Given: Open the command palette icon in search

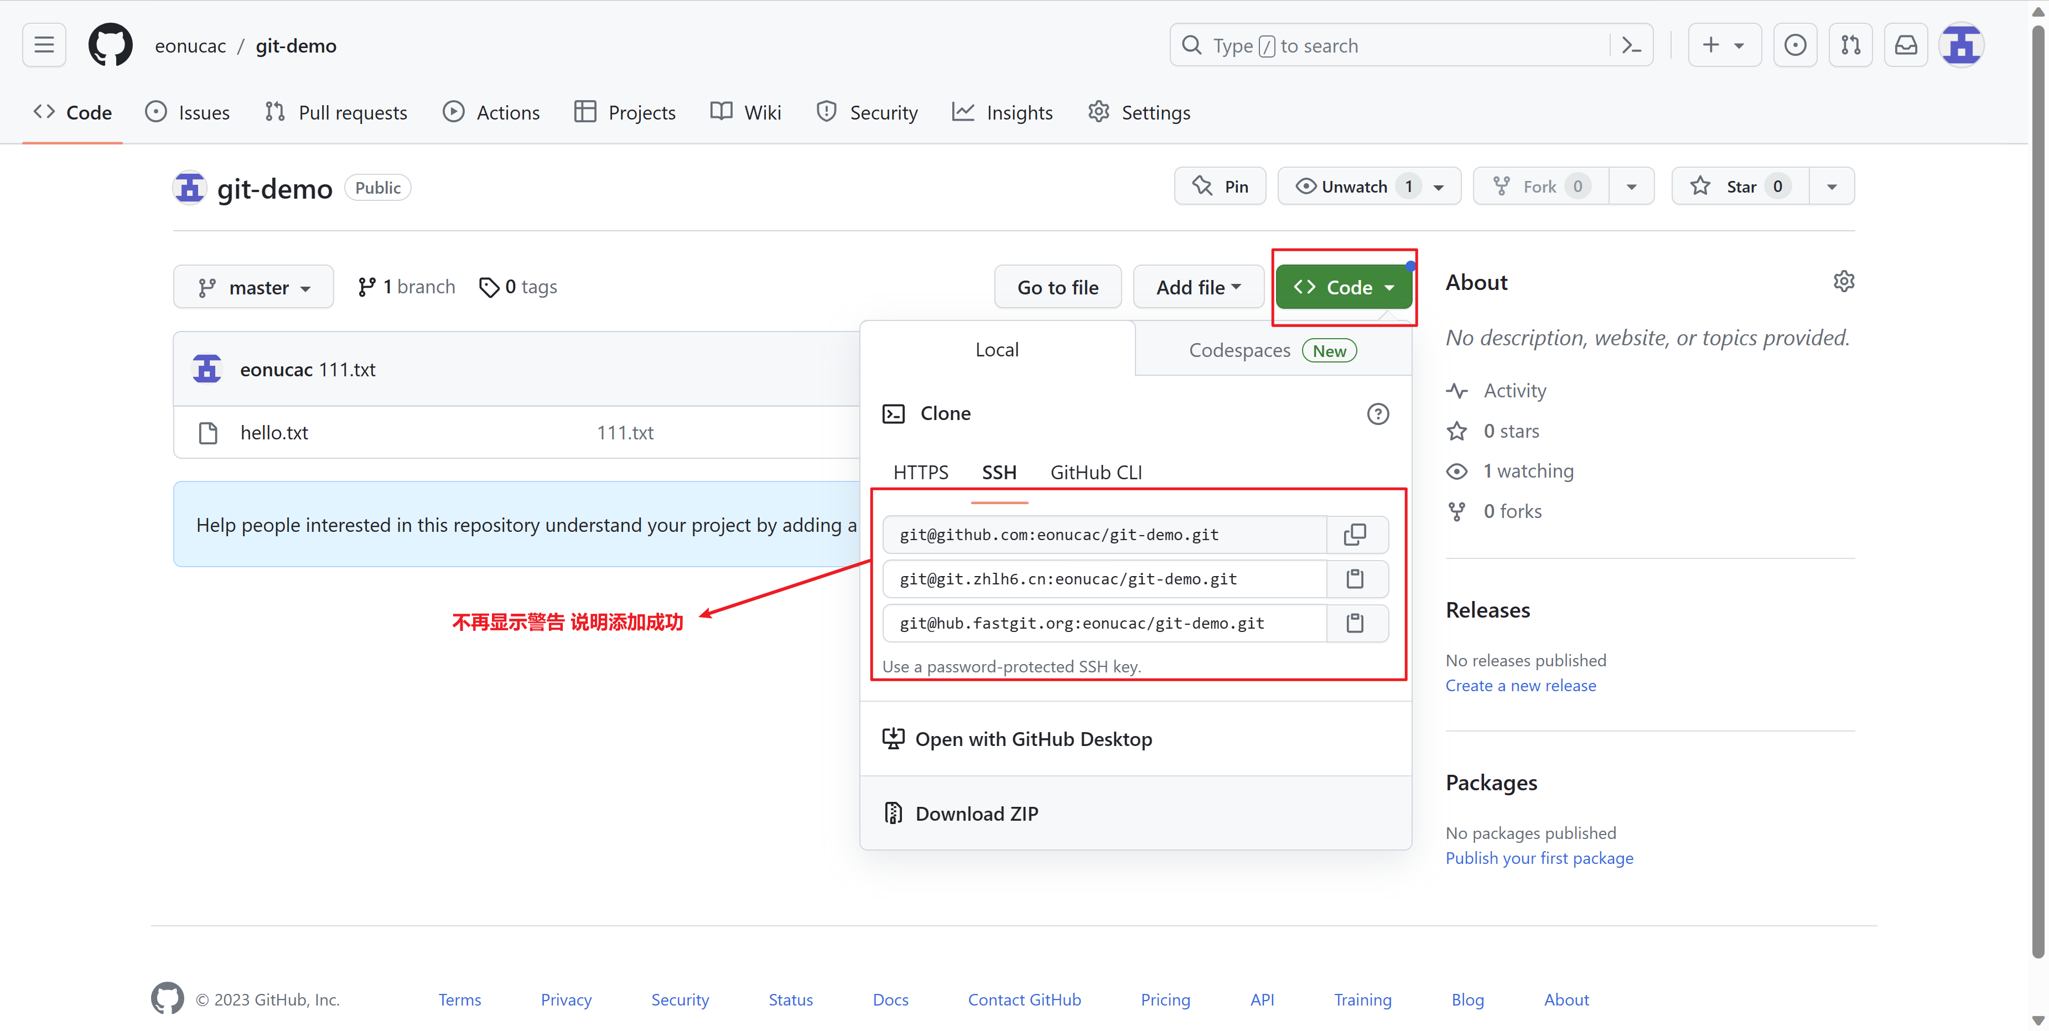Looking at the screenshot, I should pos(1631,45).
